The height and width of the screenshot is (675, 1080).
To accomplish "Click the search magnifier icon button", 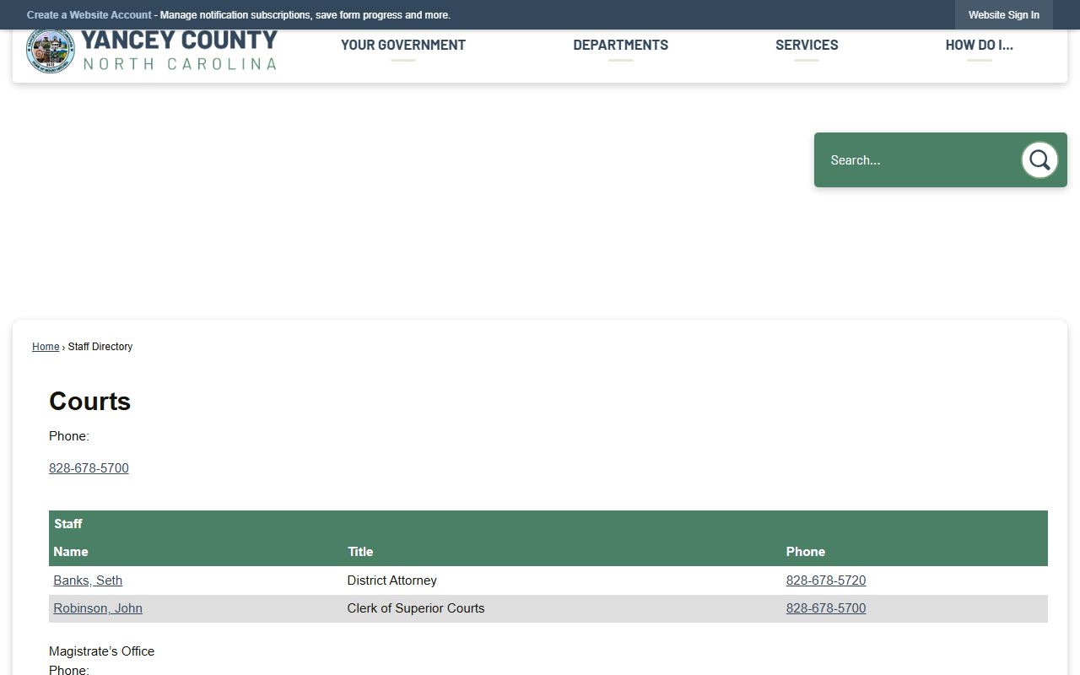I will 1039,159.
